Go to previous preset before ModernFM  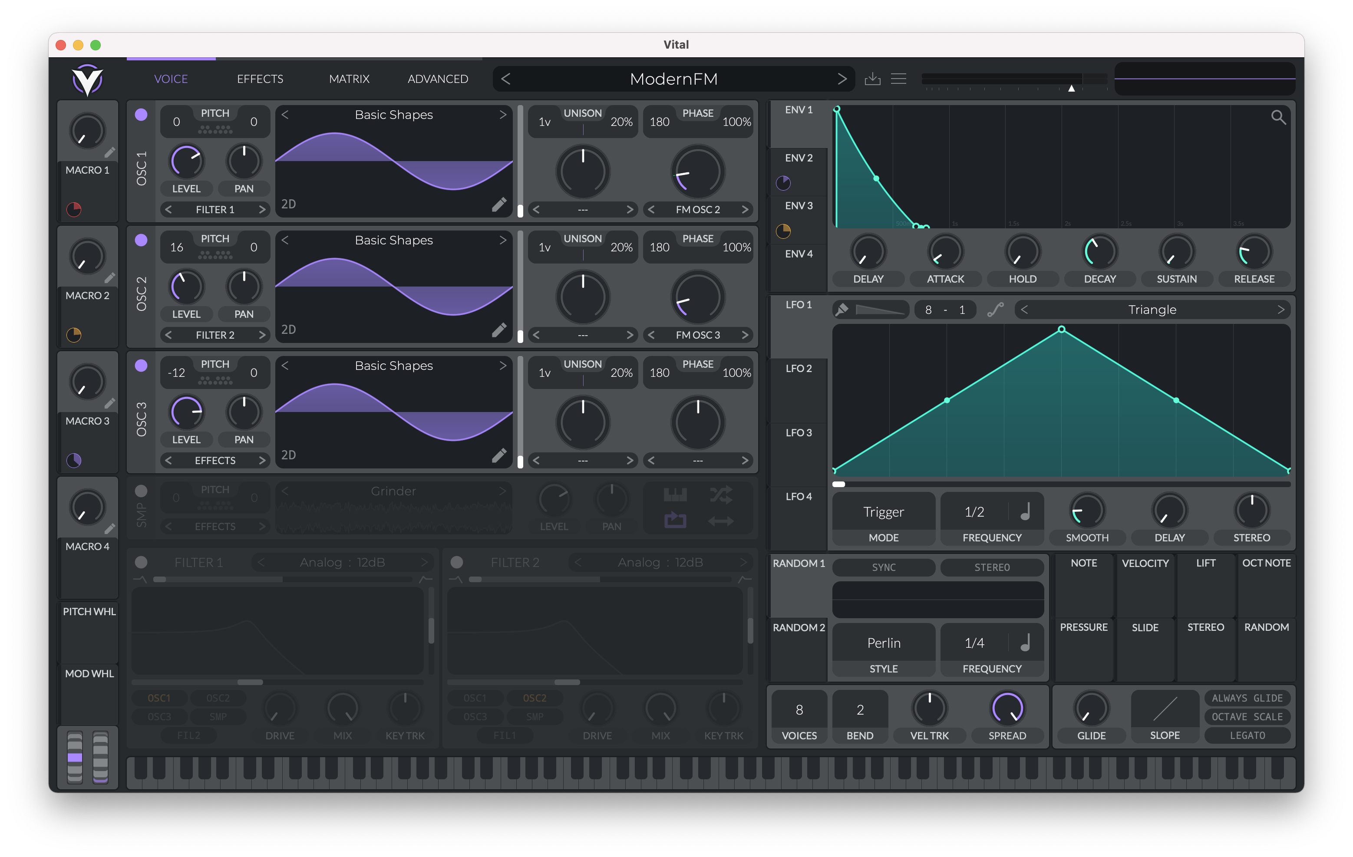tap(506, 79)
